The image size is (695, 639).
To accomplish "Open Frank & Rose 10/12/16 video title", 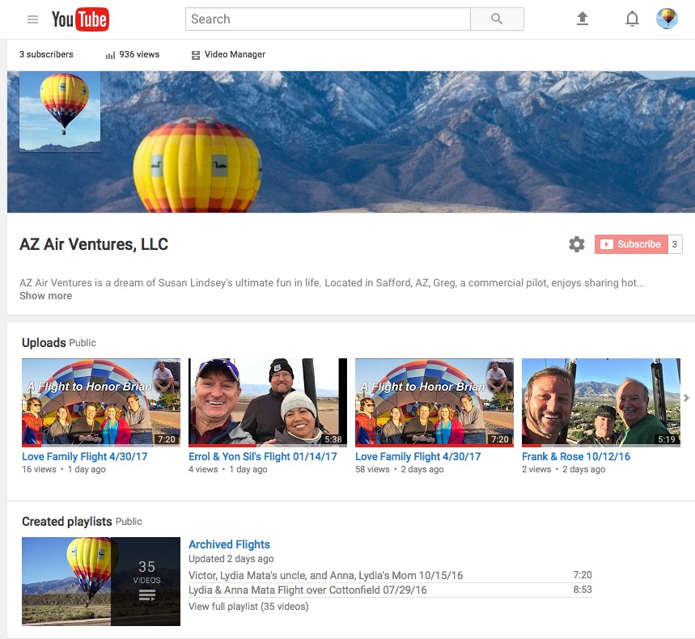I will pyautogui.click(x=575, y=457).
